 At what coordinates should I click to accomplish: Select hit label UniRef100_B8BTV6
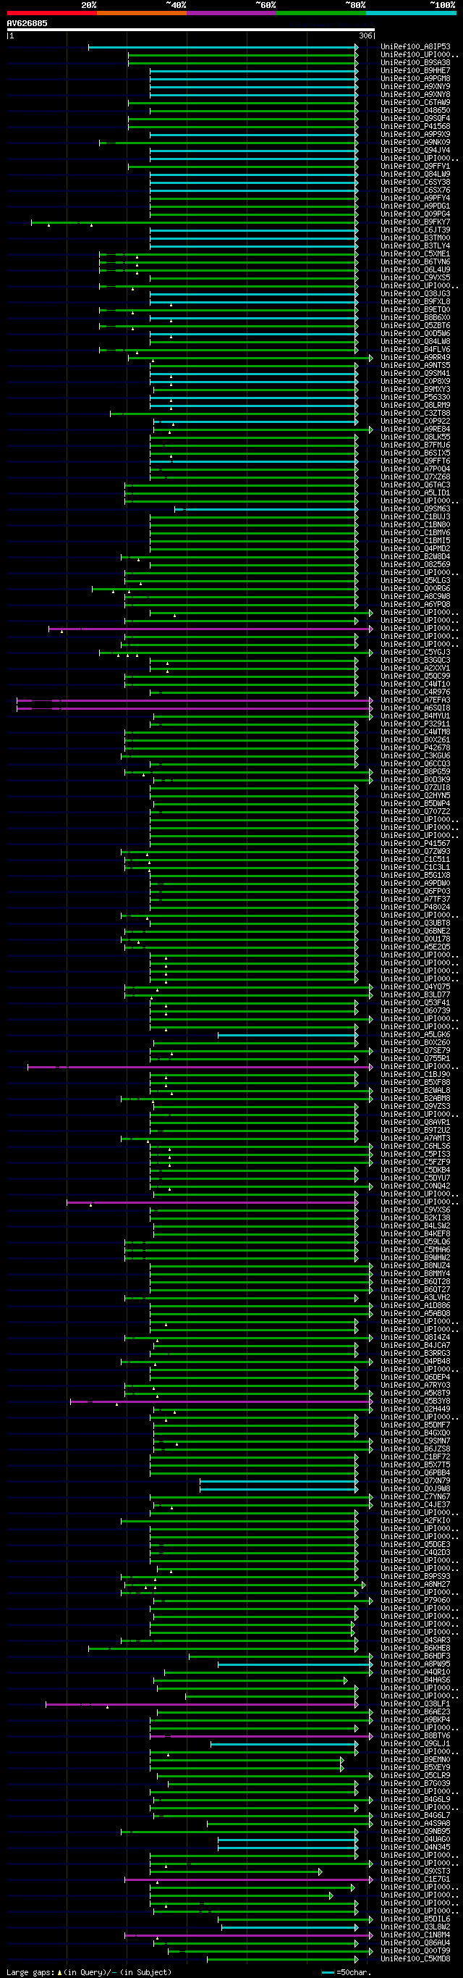tap(415, 1735)
